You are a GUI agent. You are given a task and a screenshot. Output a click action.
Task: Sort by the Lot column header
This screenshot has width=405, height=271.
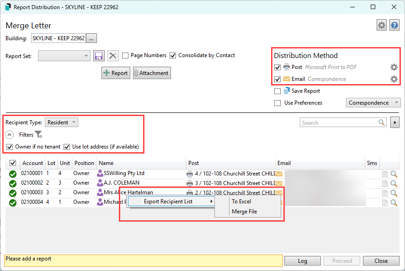pyautogui.click(x=51, y=163)
